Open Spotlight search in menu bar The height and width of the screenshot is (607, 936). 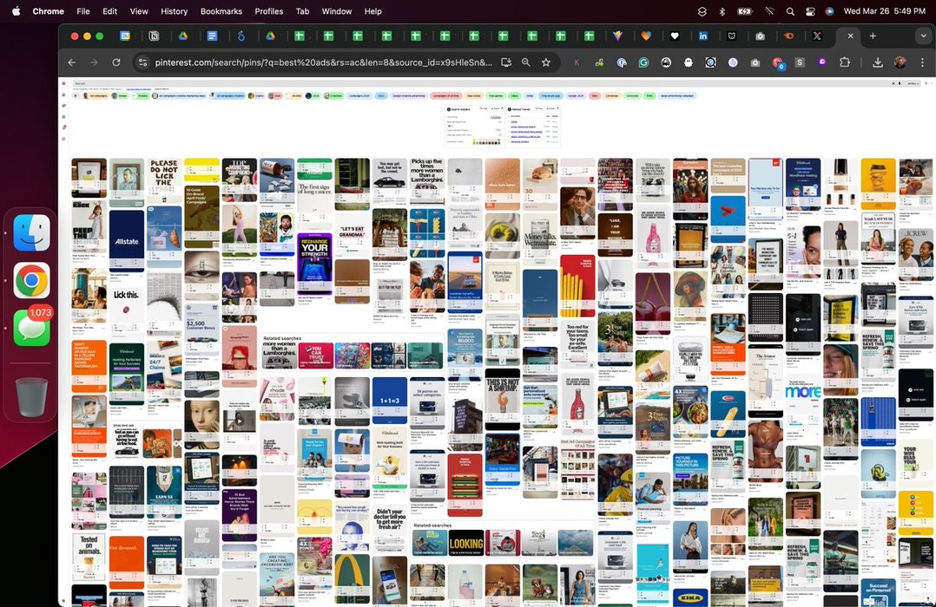click(790, 10)
